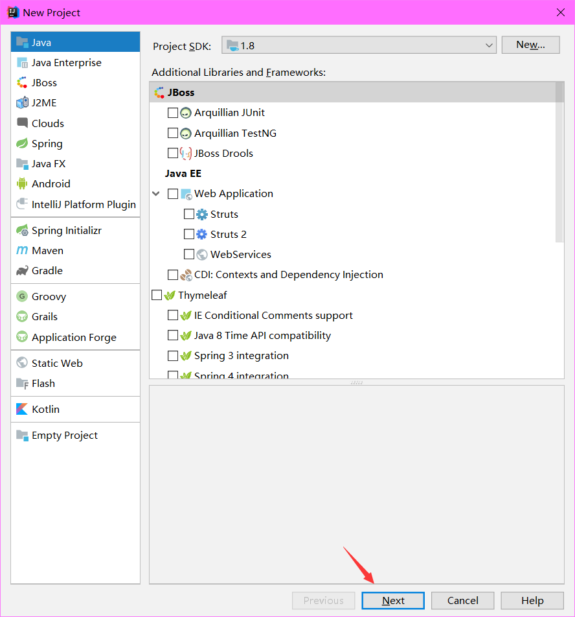Choose the Java Enterprise icon in sidebar

22,63
